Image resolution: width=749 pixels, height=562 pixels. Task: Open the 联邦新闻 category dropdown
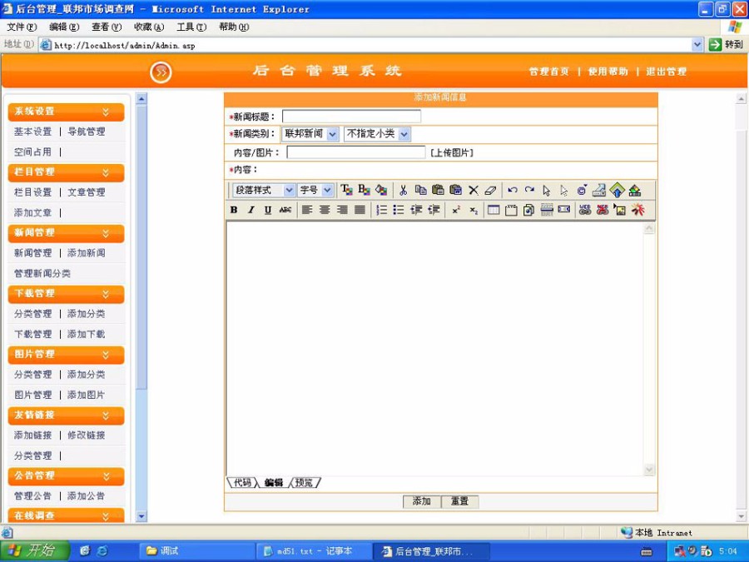[310, 134]
